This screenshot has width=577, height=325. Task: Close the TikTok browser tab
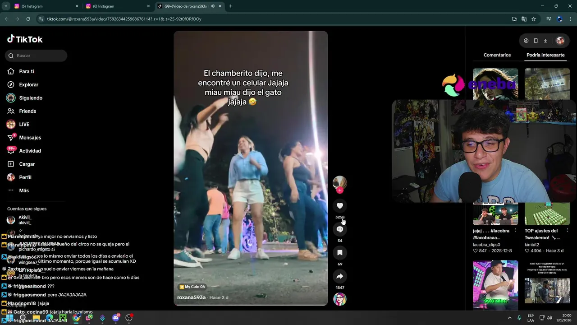point(220,6)
